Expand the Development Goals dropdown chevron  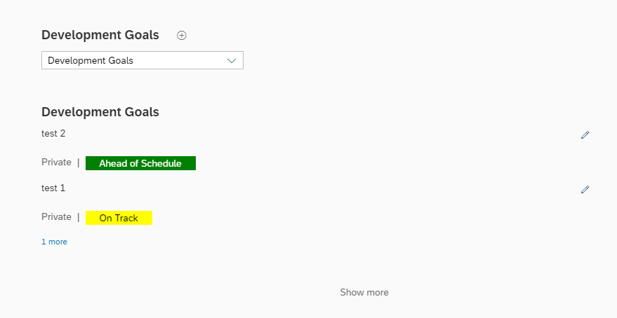pyautogui.click(x=232, y=60)
